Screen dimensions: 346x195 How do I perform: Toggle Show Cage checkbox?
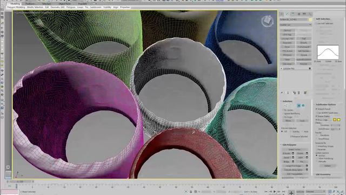(x=316, y=120)
